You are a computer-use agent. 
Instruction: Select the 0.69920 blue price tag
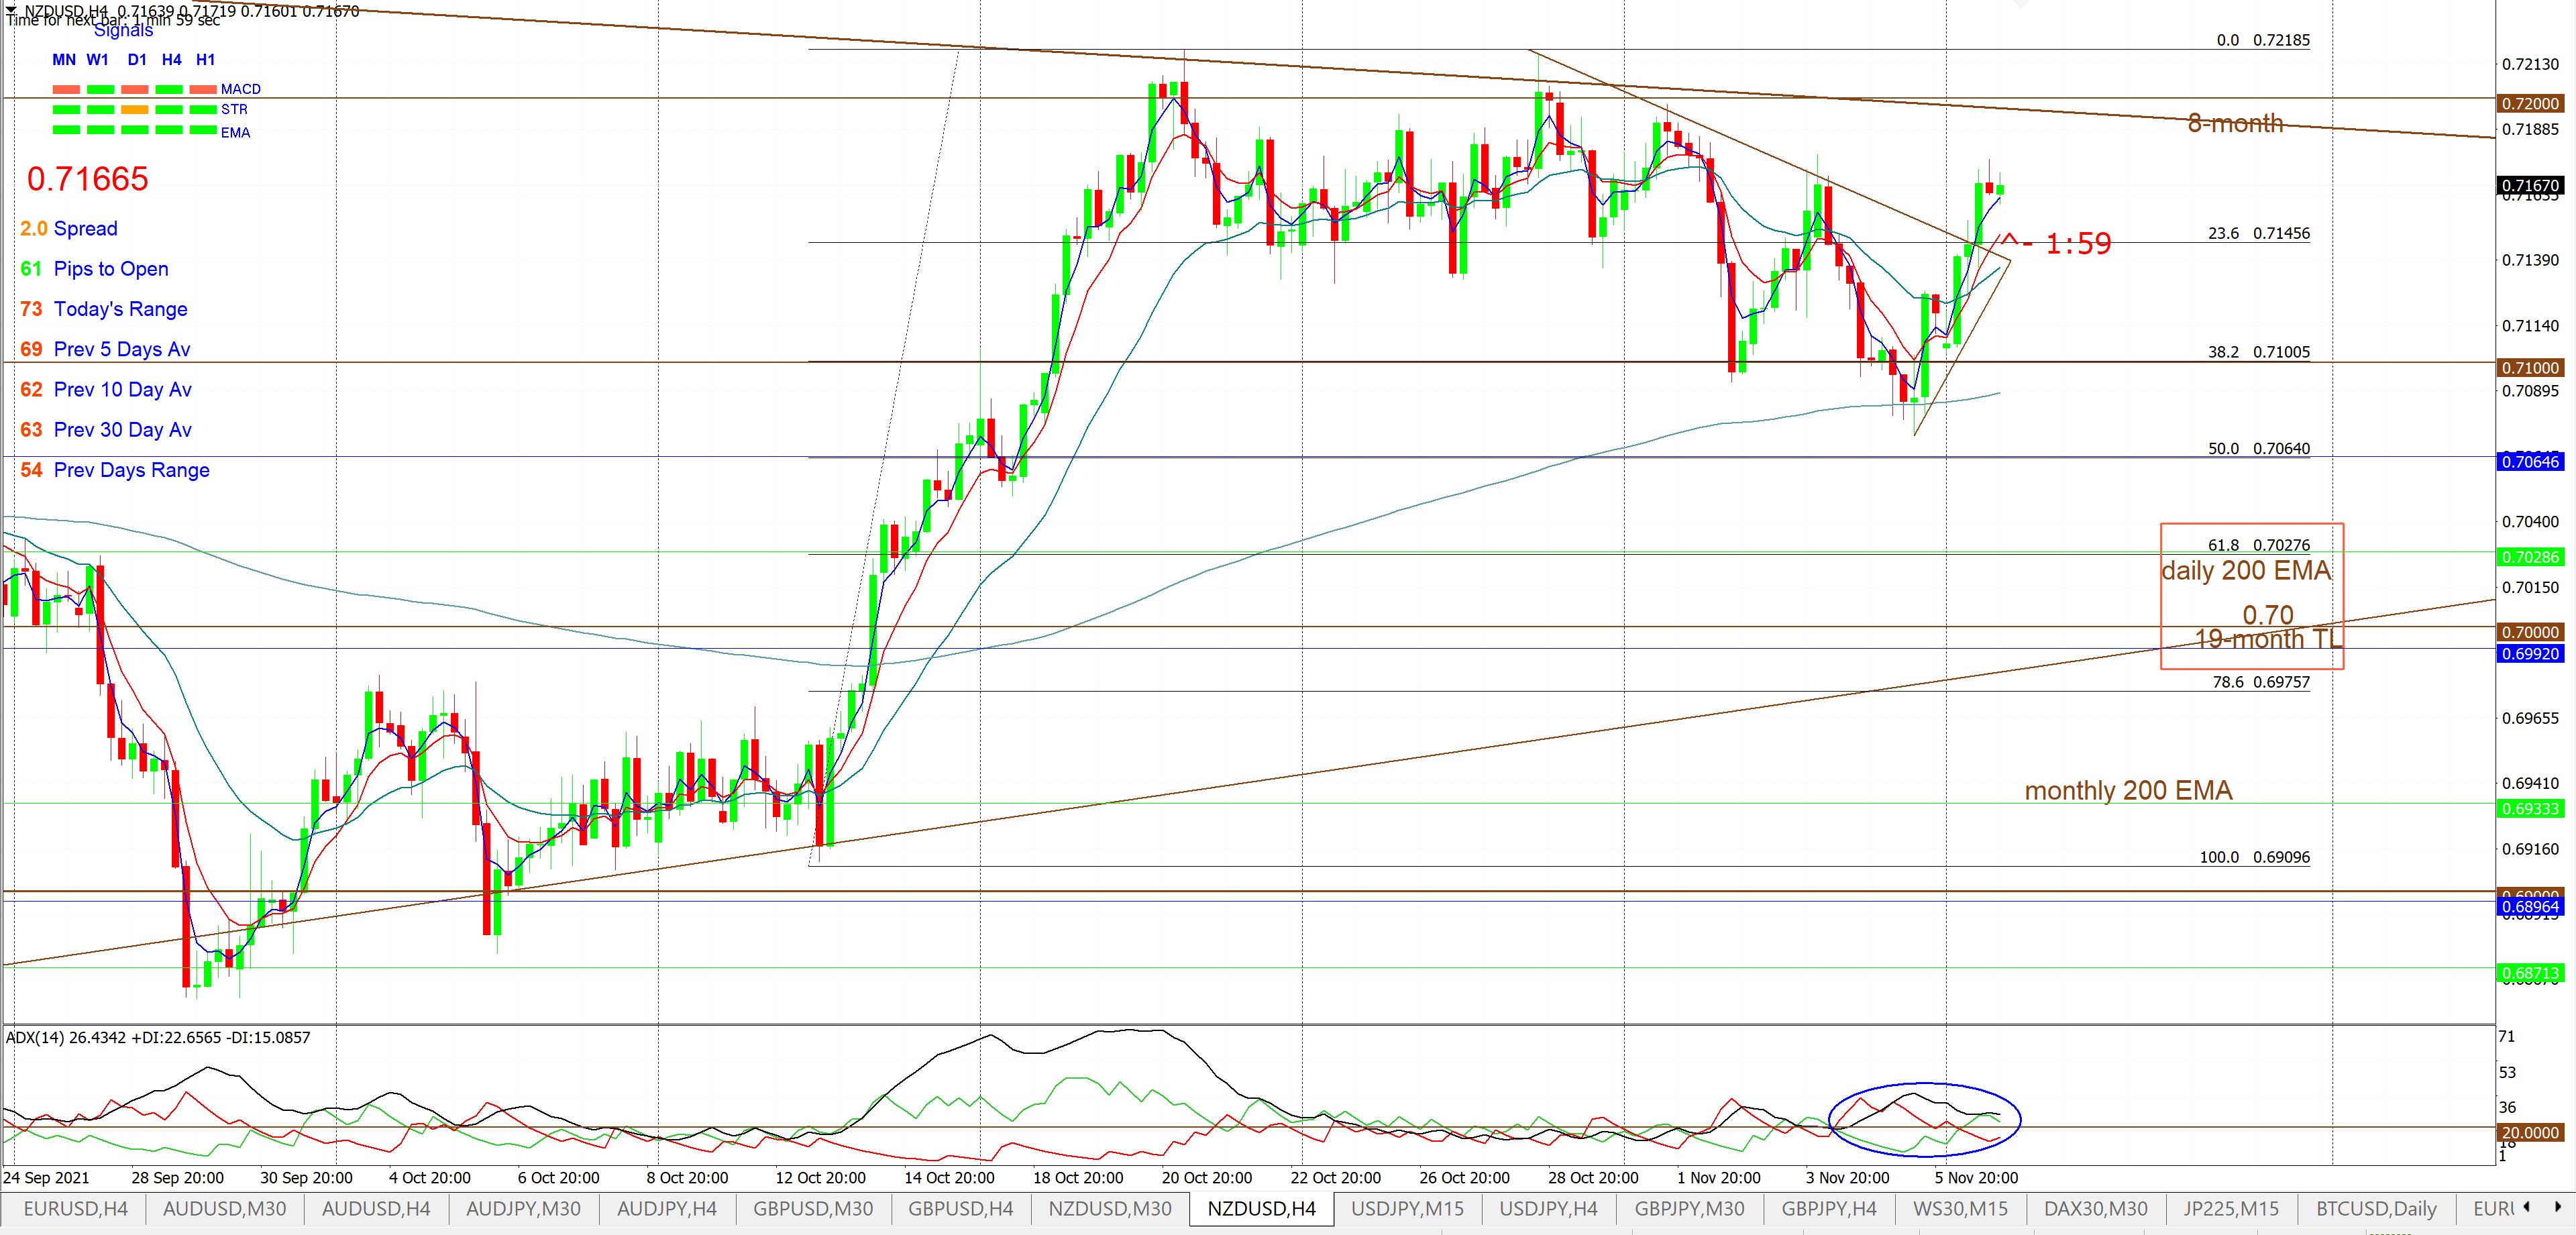[2530, 654]
